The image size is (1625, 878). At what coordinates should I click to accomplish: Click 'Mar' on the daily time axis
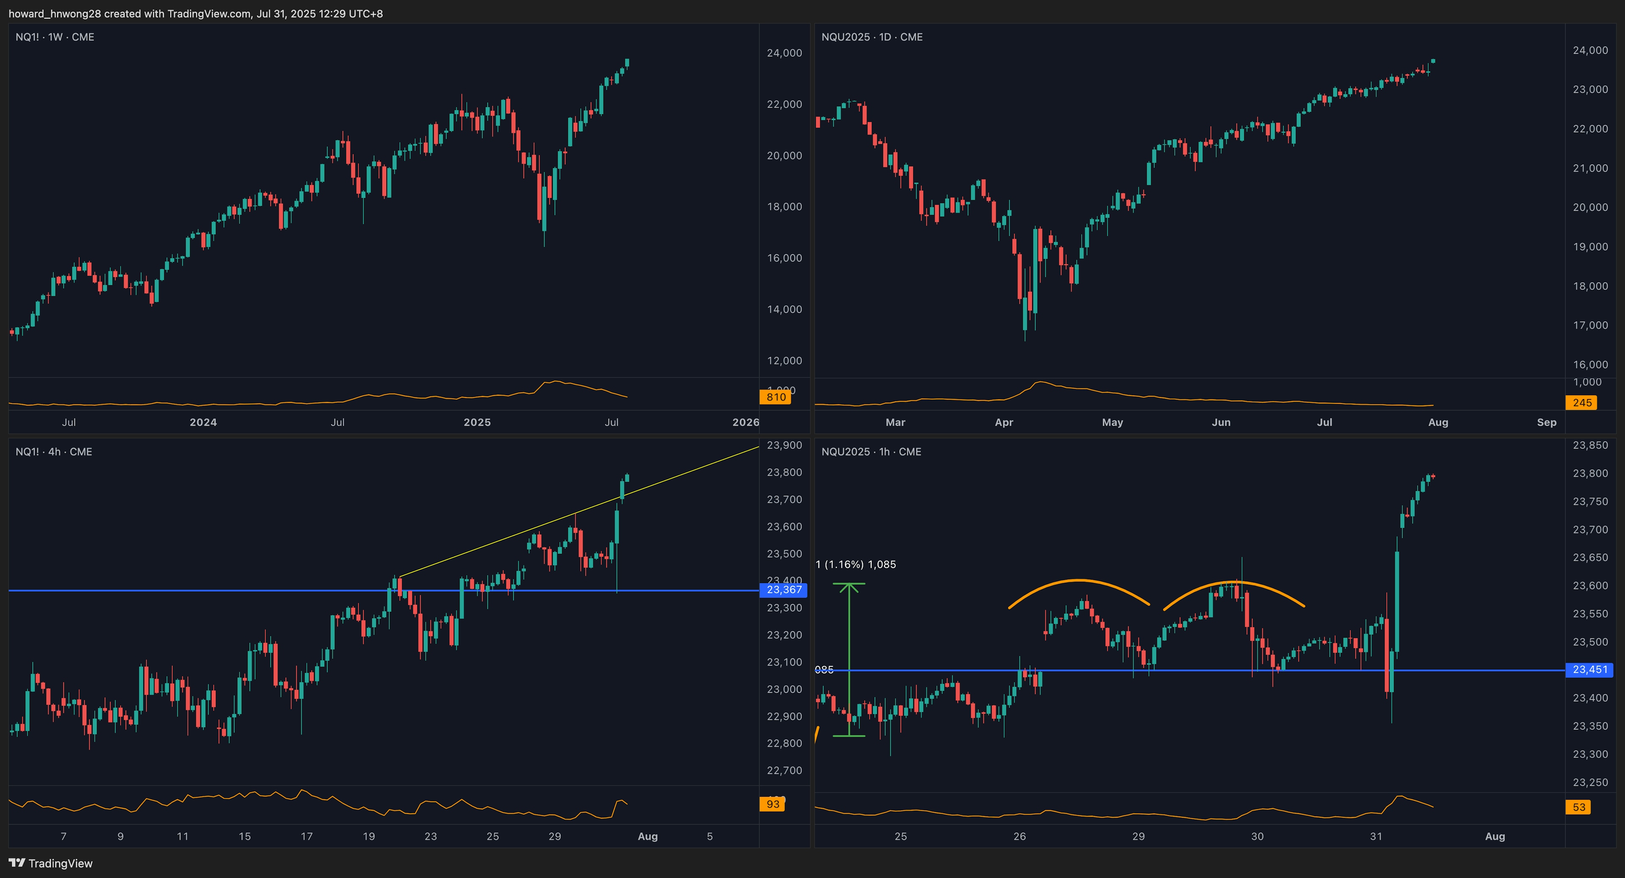895,422
